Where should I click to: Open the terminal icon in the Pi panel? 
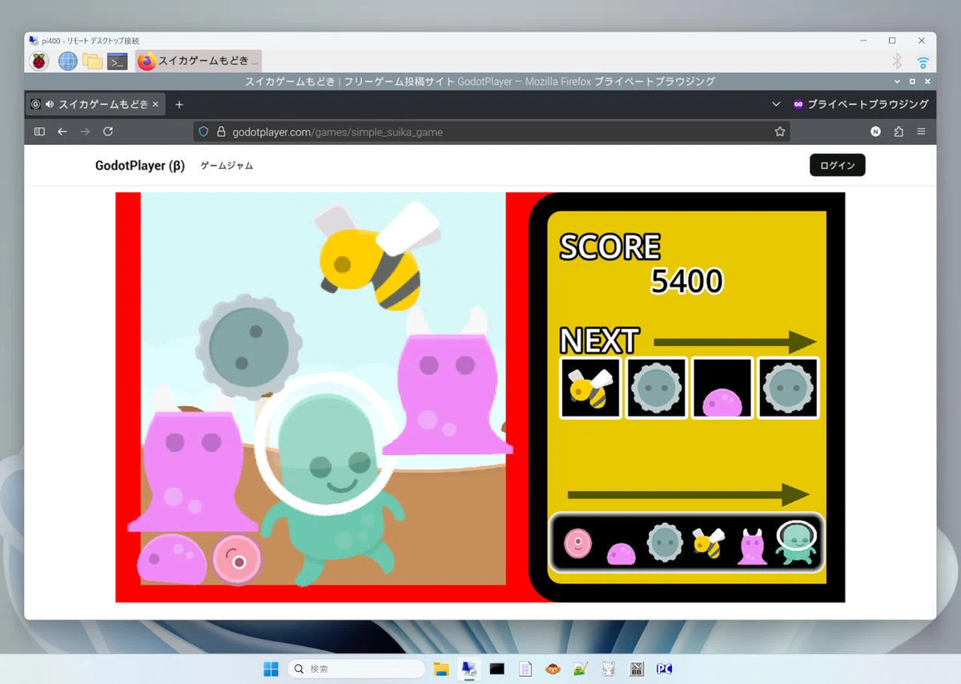(x=118, y=61)
